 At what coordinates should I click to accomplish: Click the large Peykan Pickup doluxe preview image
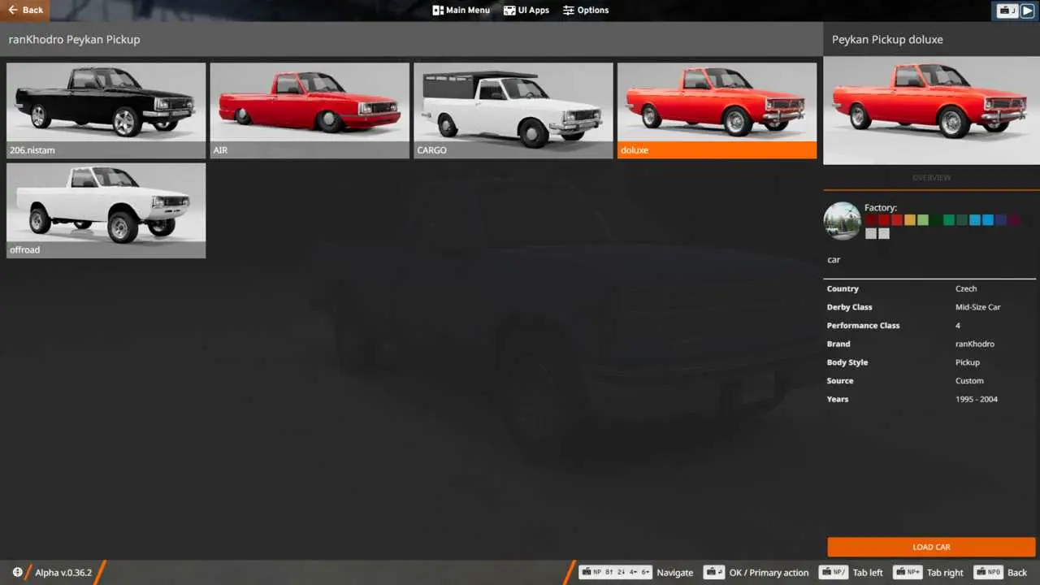[931, 110]
